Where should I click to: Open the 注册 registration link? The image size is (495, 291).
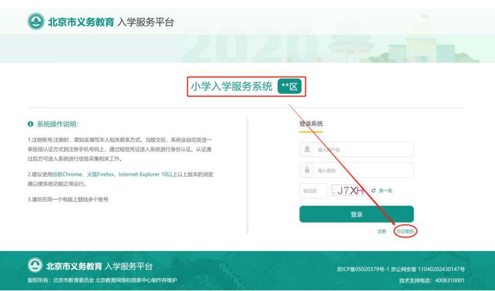382,231
